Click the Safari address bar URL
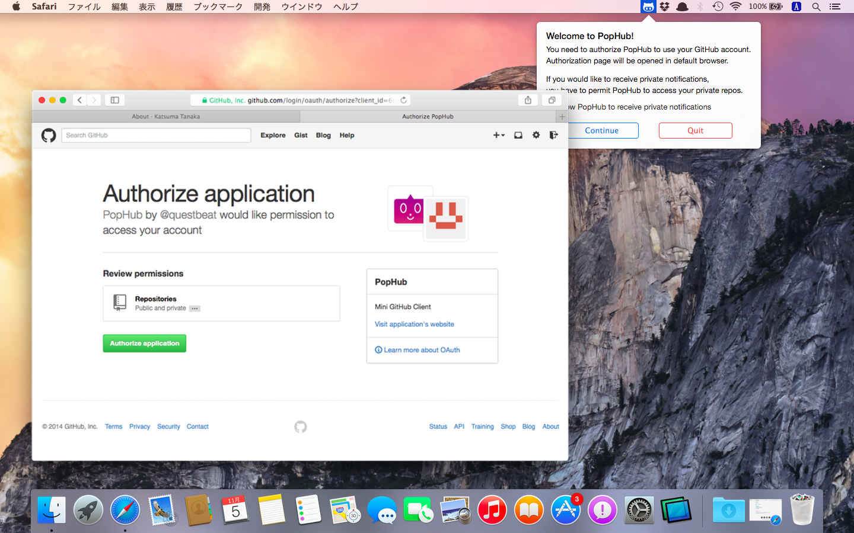 (x=301, y=100)
